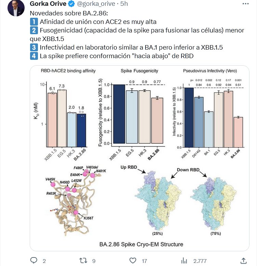Click the reply count of 2
The height and width of the screenshot is (266, 257).
44,261
